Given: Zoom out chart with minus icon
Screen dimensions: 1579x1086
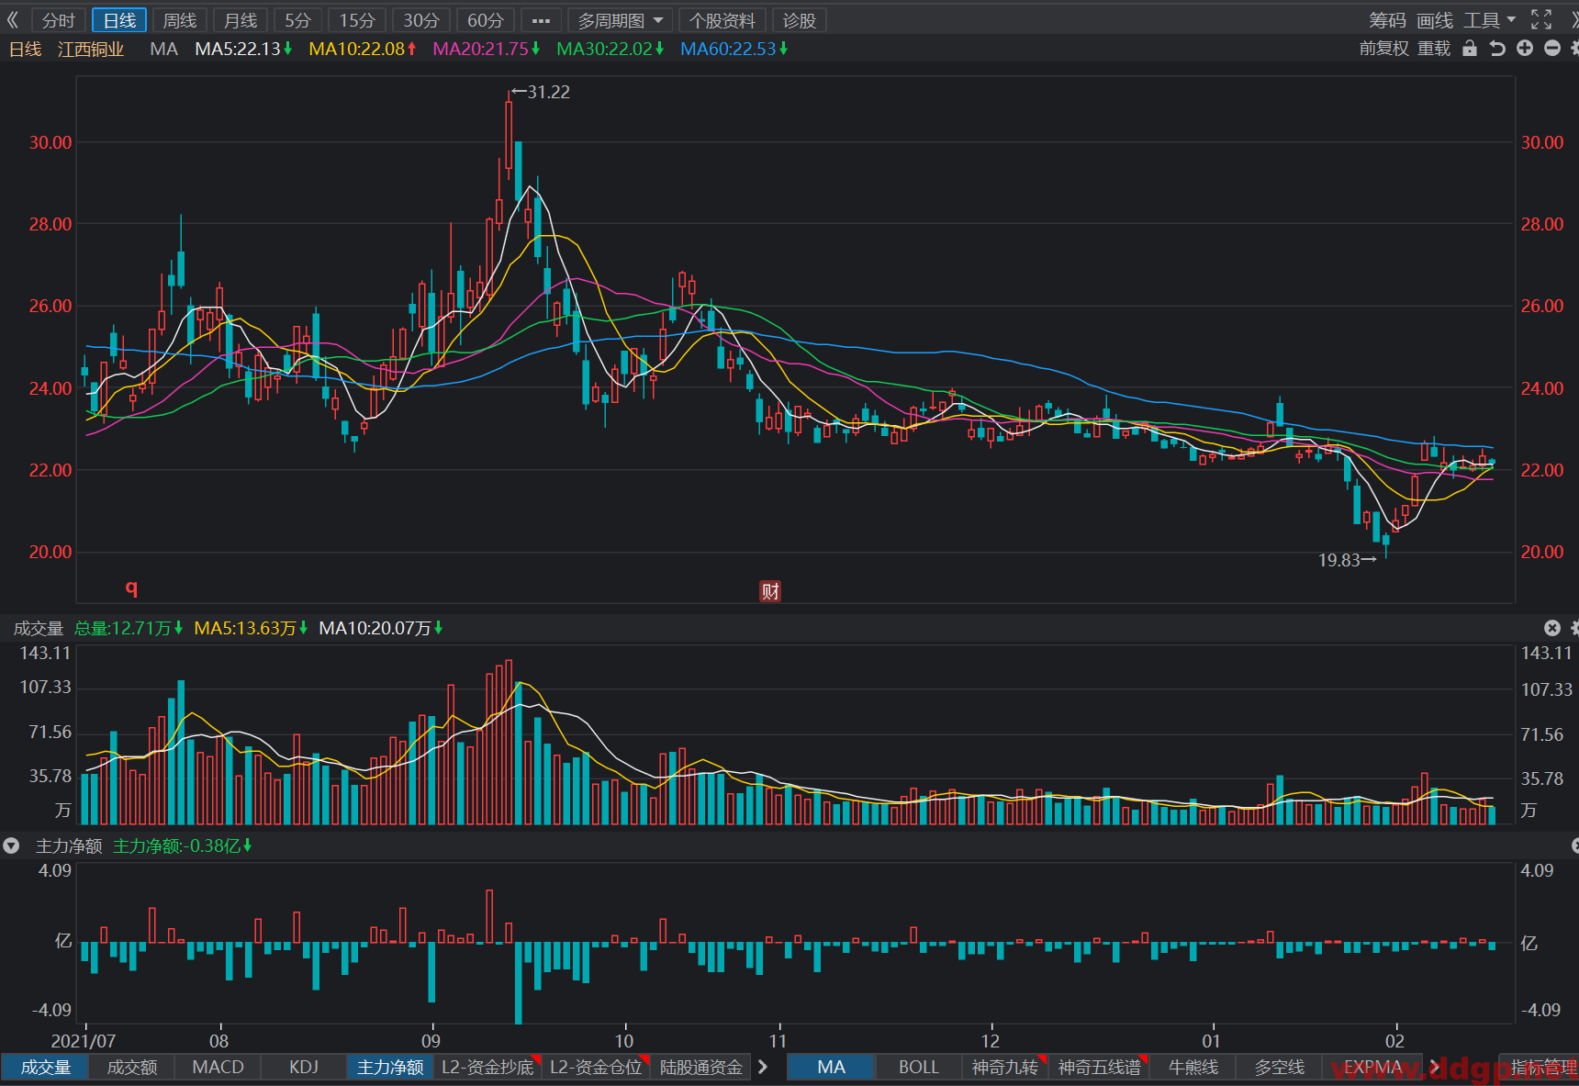Looking at the screenshot, I should [1552, 49].
